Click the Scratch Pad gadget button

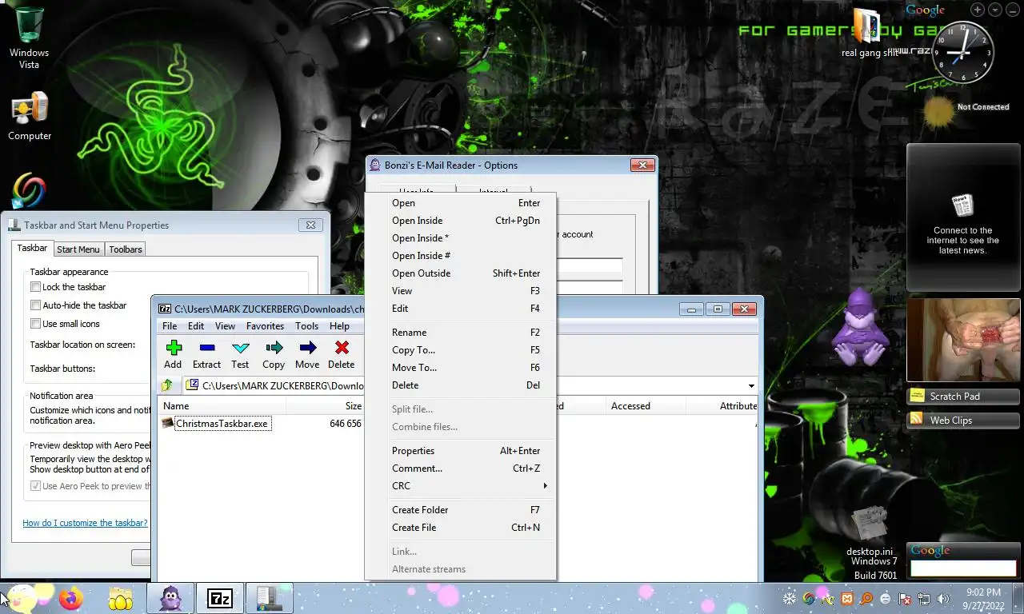963,397
